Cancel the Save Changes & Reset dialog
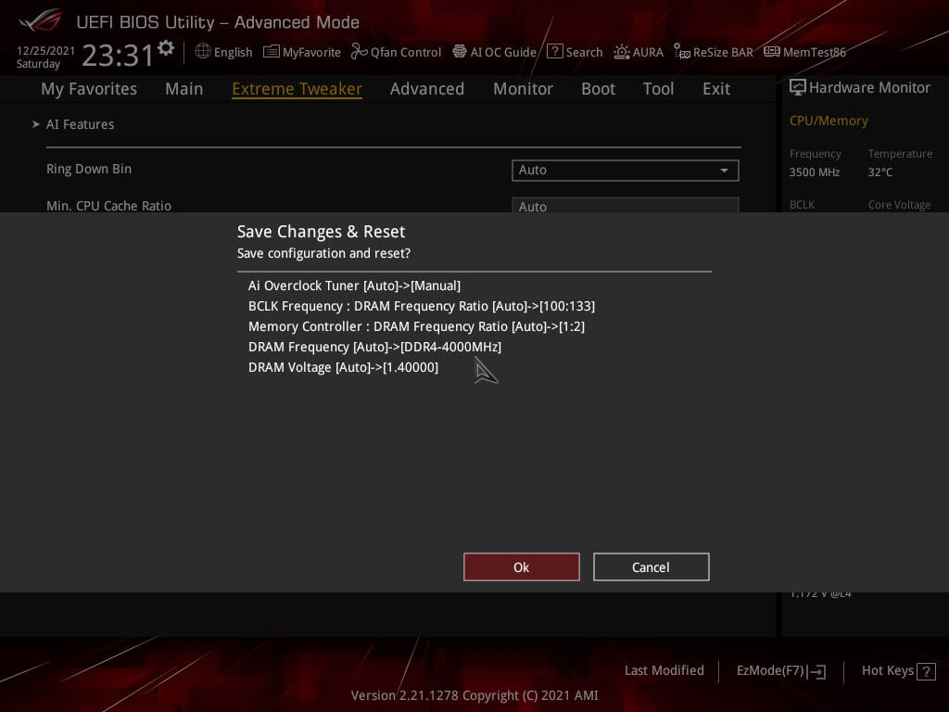The image size is (949, 712). pyautogui.click(x=651, y=567)
